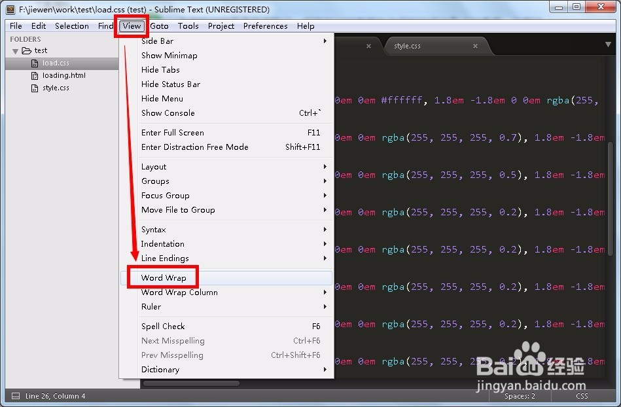Viewport: 621px width, 407px height.
Task: Open the Help menu
Action: (306, 26)
